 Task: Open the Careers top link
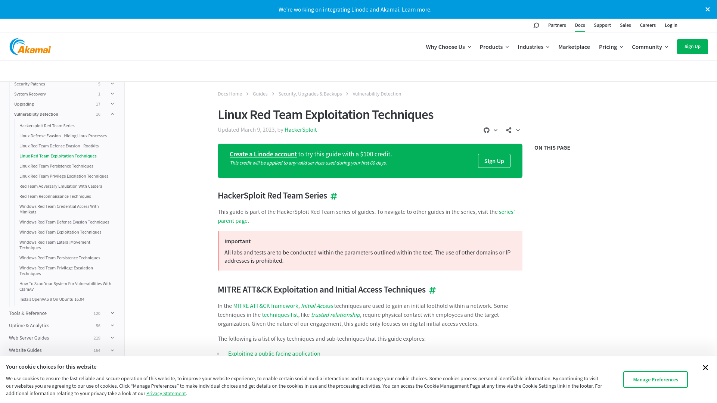[x=648, y=25]
